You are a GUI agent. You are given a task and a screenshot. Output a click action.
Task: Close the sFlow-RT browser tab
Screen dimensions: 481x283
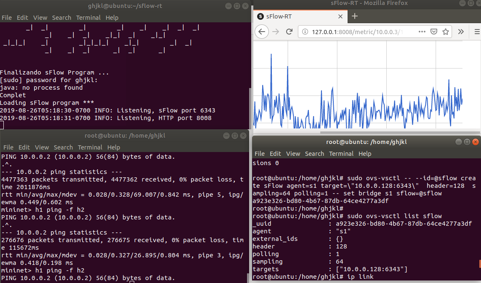(x=340, y=16)
